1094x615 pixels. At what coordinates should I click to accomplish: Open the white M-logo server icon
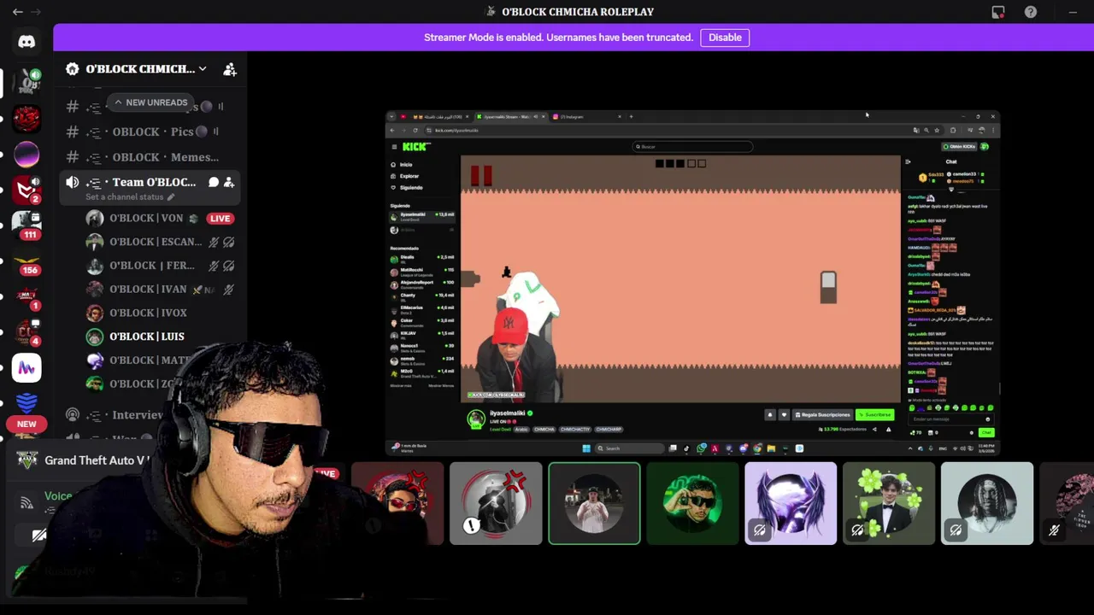pyautogui.click(x=26, y=367)
